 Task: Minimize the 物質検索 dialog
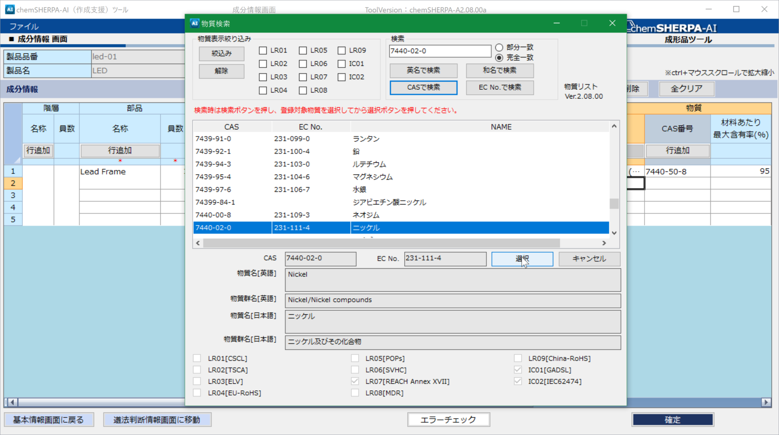(556, 23)
